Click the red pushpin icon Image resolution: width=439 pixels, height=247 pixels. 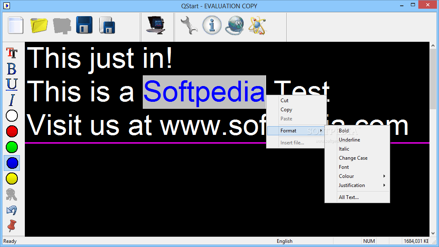click(12, 226)
